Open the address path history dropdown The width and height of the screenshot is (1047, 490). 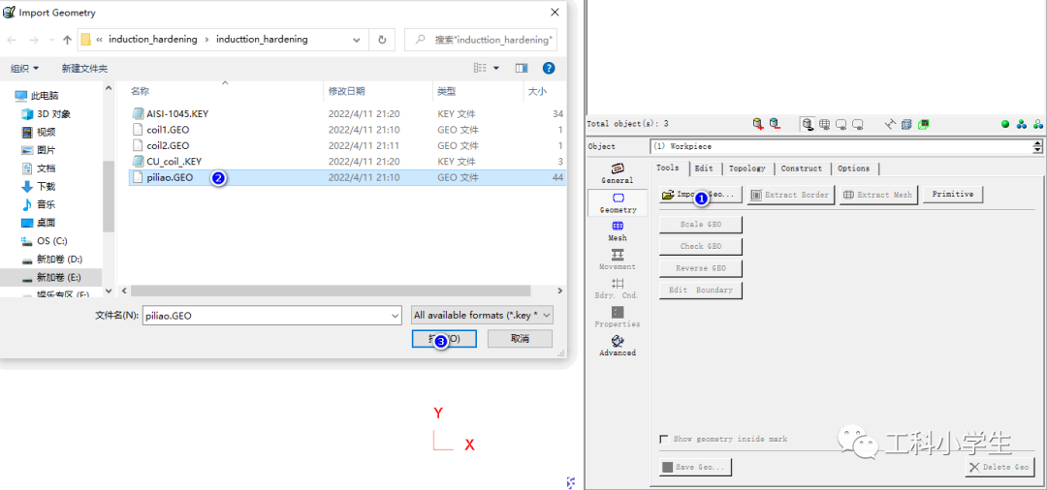click(356, 40)
